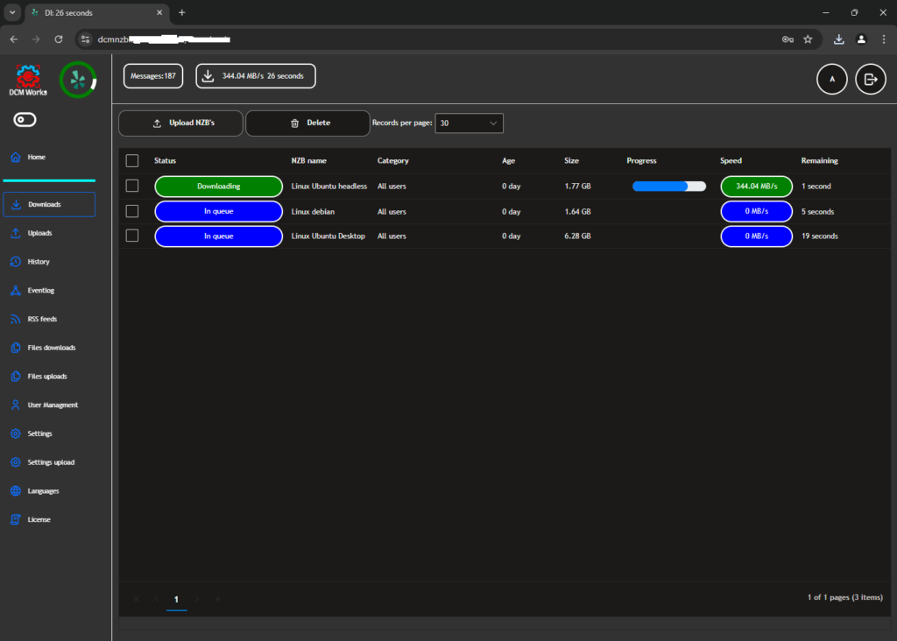Check the select-all checkbox in table header

132,160
